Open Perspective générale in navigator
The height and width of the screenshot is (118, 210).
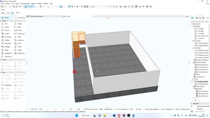[x=202, y=82]
